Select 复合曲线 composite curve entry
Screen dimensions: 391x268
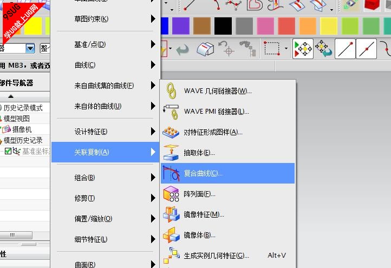[x=227, y=173]
